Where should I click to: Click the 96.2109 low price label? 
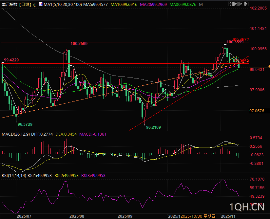coord(153,127)
